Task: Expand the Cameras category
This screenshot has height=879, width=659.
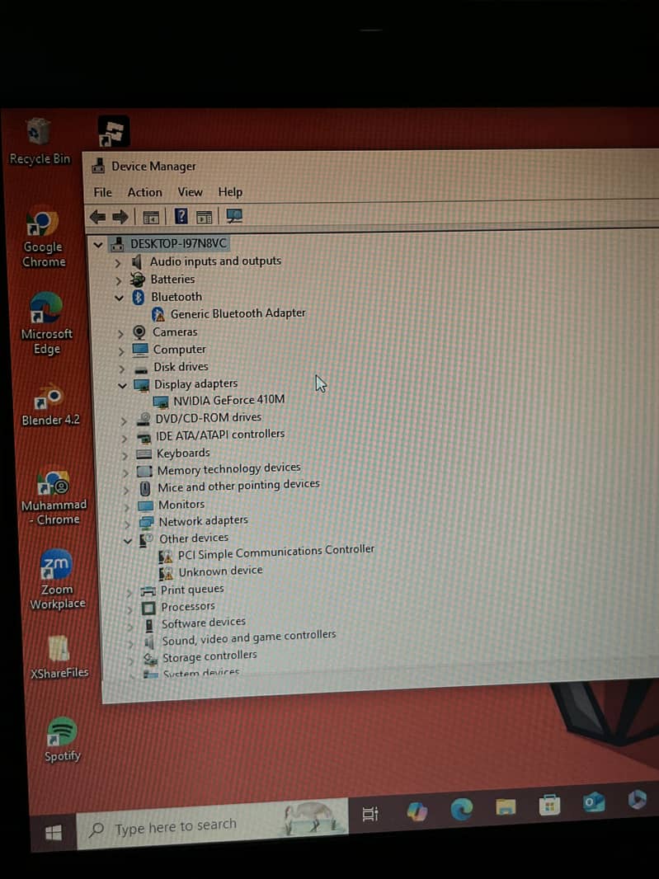Action: (x=120, y=334)
